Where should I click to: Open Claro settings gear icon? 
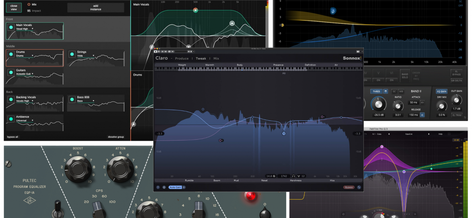click(164, 187)
